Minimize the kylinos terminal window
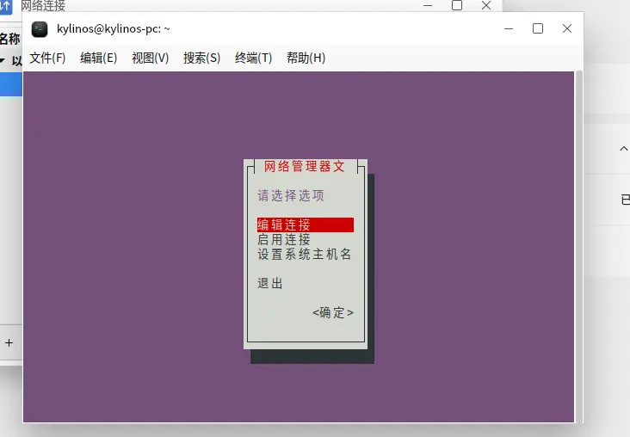Viewport: 630px width, 437px height. pyautogui.click(x=509, y=28)
